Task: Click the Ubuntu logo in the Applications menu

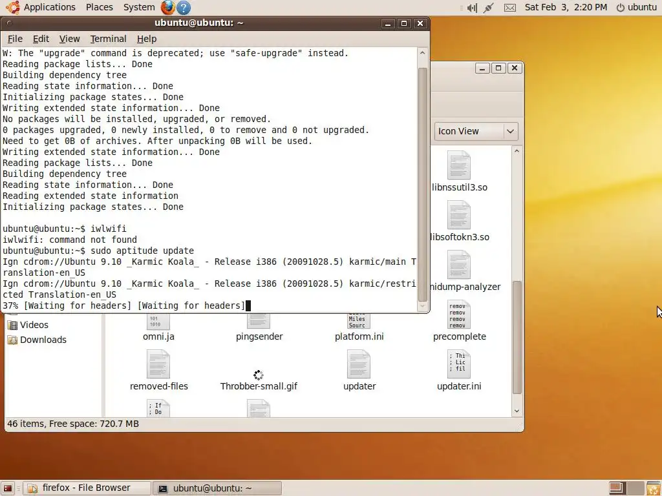Action: click(13, 7)
